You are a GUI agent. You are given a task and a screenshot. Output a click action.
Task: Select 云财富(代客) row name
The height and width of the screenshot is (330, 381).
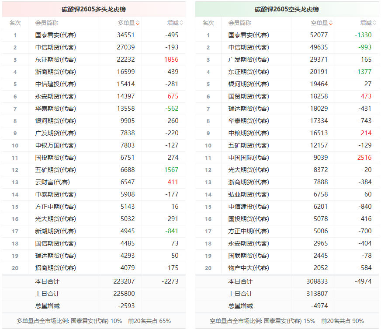click(x=52, y=182)
